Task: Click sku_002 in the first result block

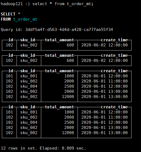Action: point(29,45)
